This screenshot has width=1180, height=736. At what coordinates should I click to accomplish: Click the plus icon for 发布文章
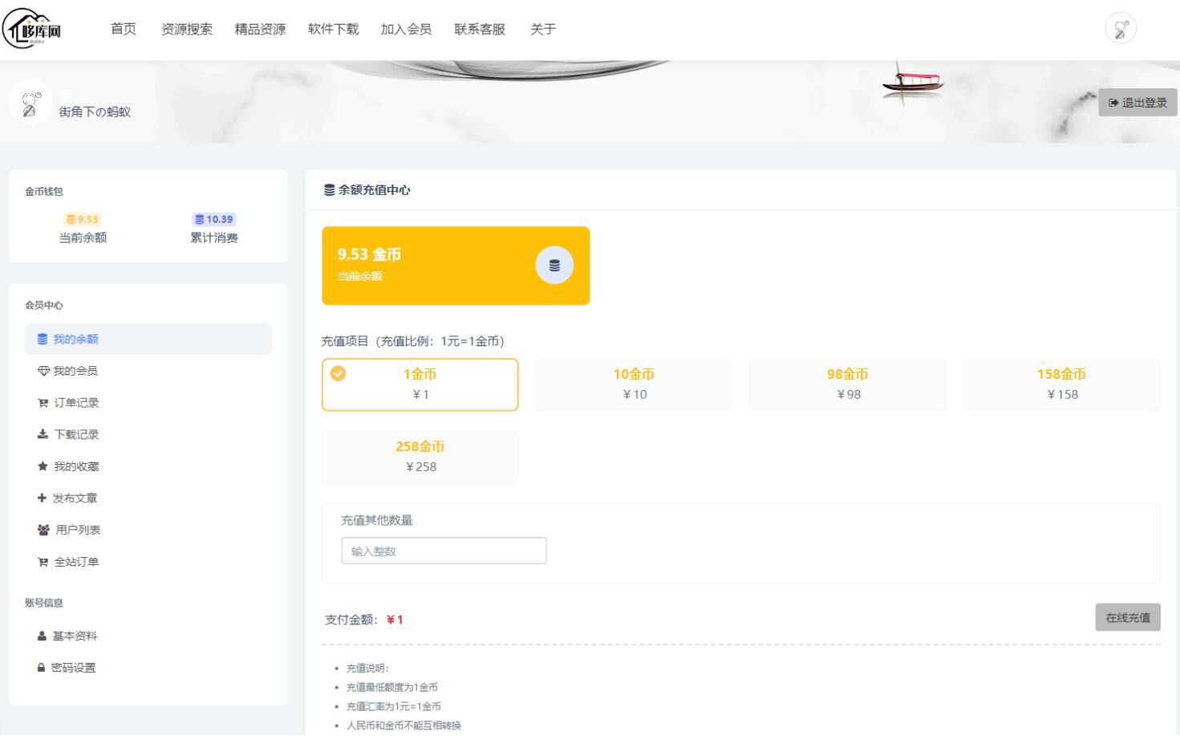tap(42, 498)
